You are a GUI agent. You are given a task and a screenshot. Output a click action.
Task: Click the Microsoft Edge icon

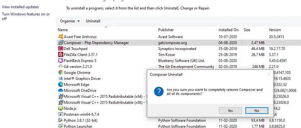click(60, 84)
